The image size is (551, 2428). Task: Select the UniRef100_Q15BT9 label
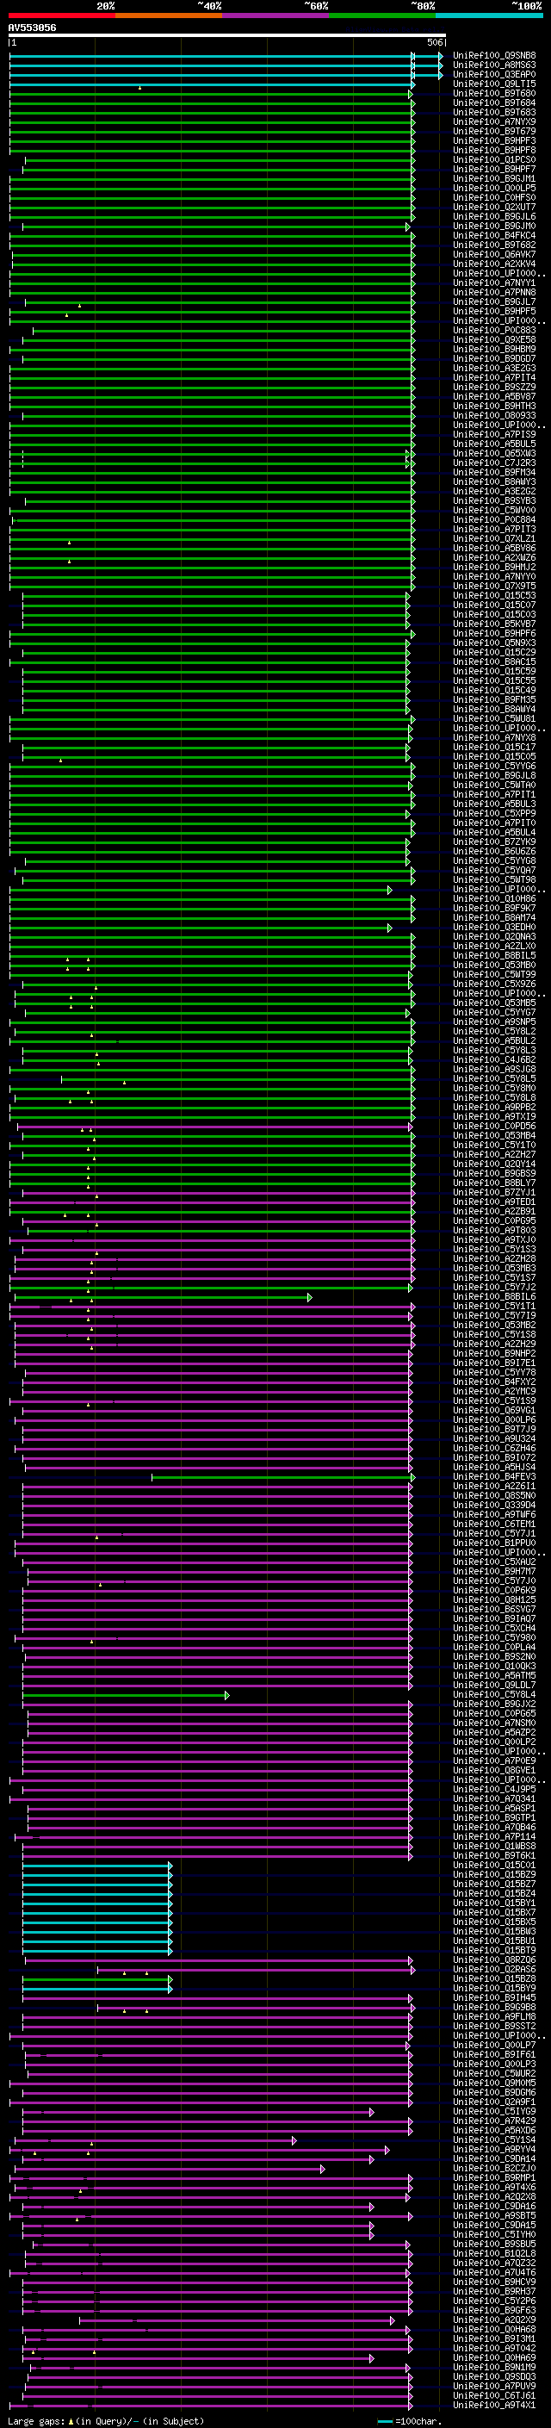[493, 1950]
